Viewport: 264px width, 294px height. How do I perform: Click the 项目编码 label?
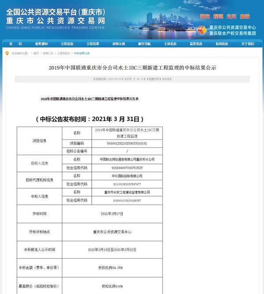(77, 143)
